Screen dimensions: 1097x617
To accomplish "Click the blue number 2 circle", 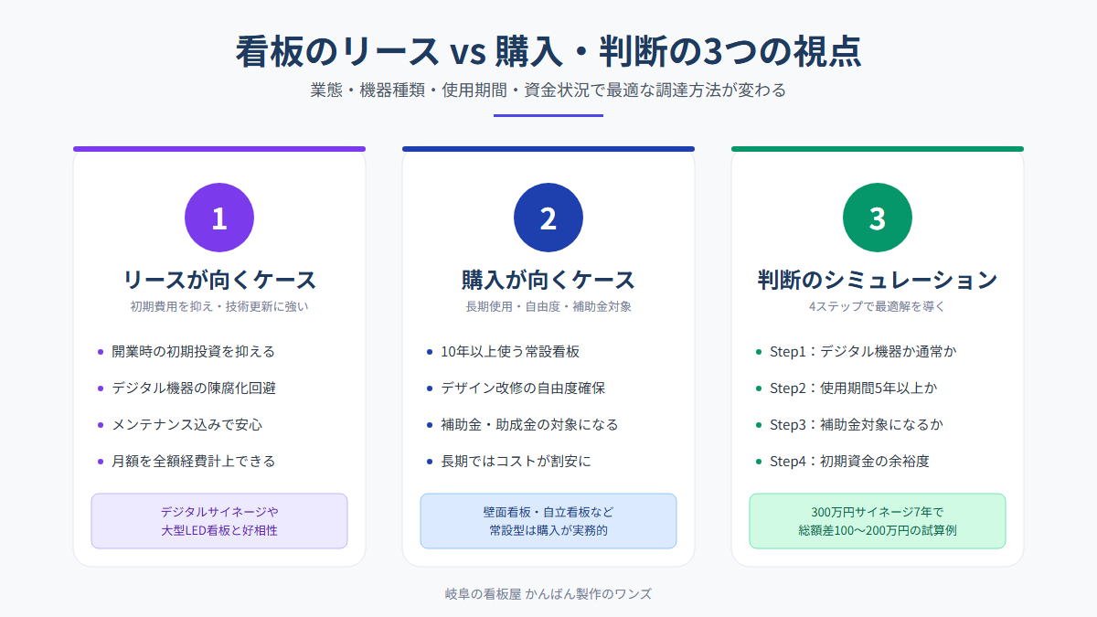I will click(548, 218).
